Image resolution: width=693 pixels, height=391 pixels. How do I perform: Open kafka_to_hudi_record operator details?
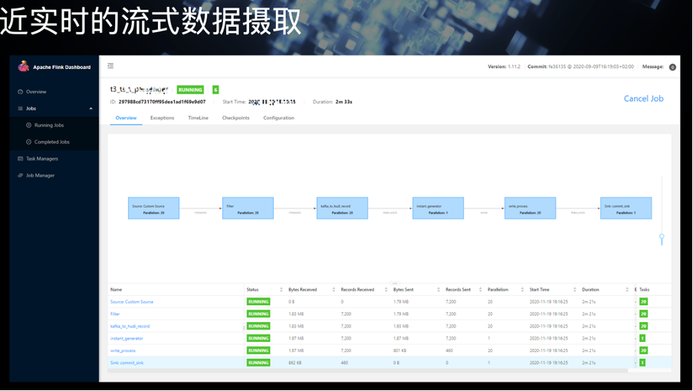click(130, 327)
